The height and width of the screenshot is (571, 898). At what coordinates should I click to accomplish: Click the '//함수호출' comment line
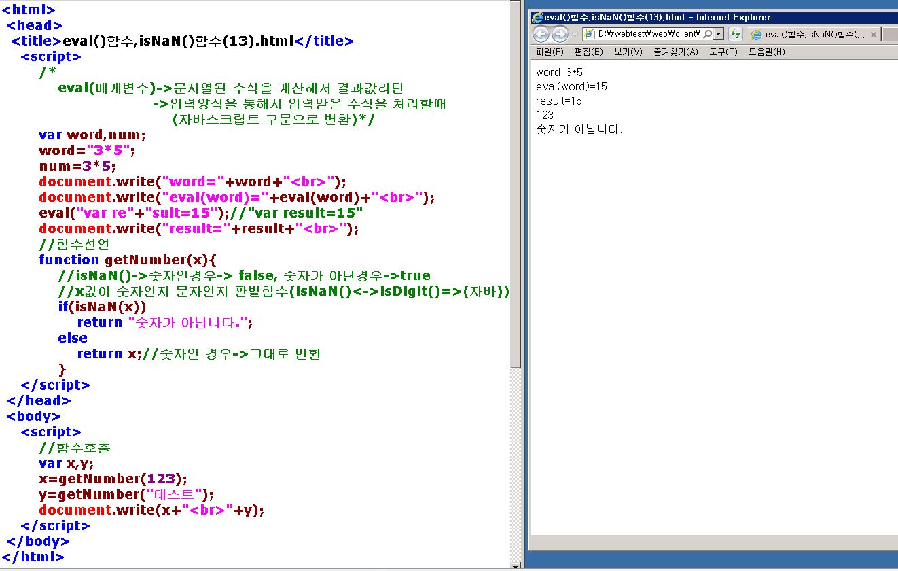click(75, 447)
